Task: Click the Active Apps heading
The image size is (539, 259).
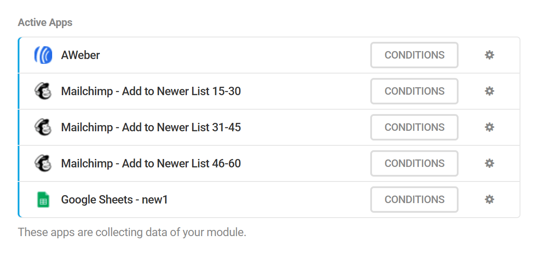Action: tap(45, 22)
